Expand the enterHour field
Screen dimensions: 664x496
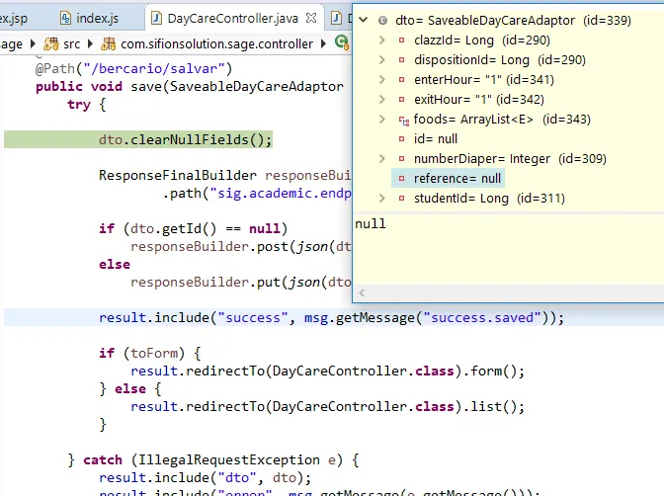point(382,79)
